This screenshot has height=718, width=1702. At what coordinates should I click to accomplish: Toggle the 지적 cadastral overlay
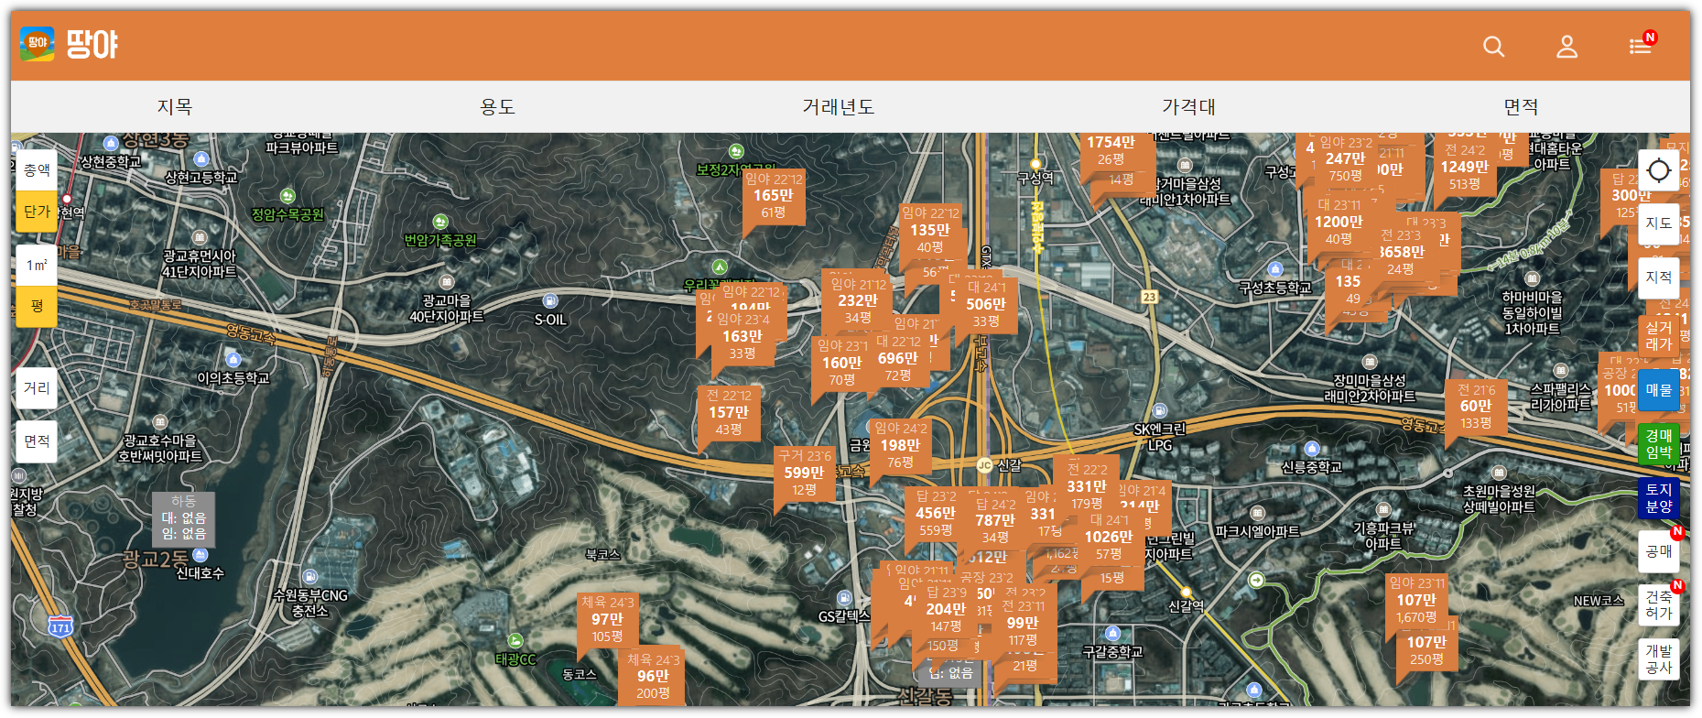coord(1659,277)
